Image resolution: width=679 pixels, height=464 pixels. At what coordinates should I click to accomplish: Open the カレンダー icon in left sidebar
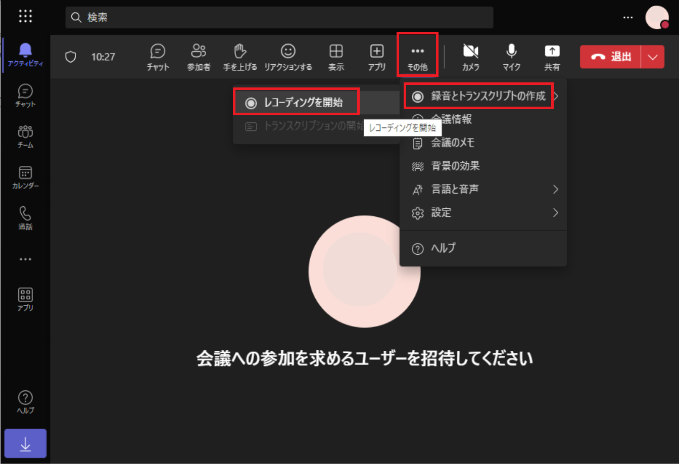[x=25, y=177]
